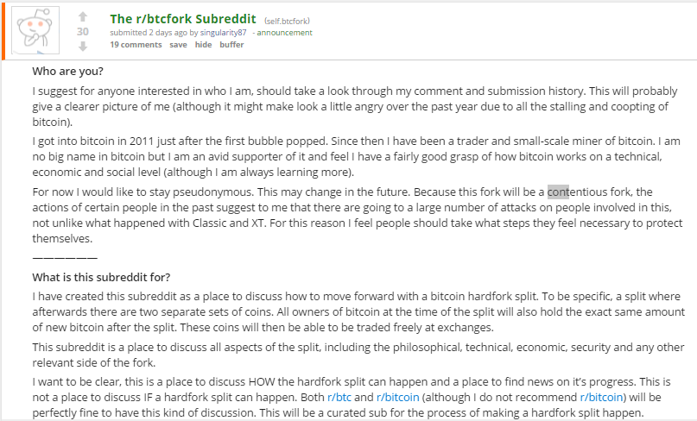Click the "What is this subreddit for?" heading
Viewport: 697px width, 421px height.
pyautogui.click(x=101, y=277)
